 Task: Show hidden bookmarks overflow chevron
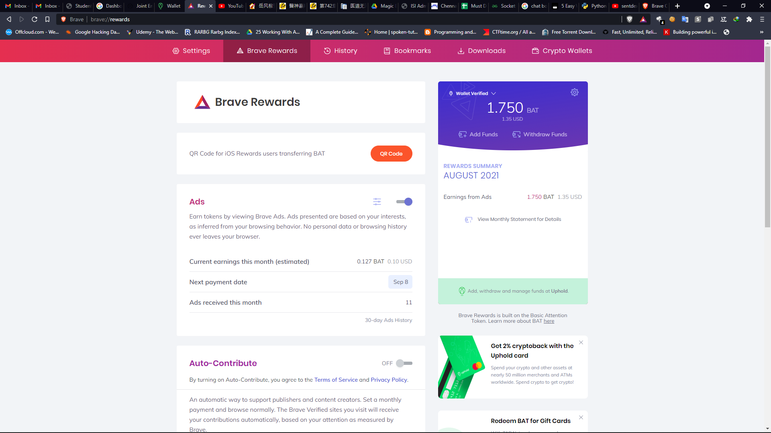pos(761,32)
